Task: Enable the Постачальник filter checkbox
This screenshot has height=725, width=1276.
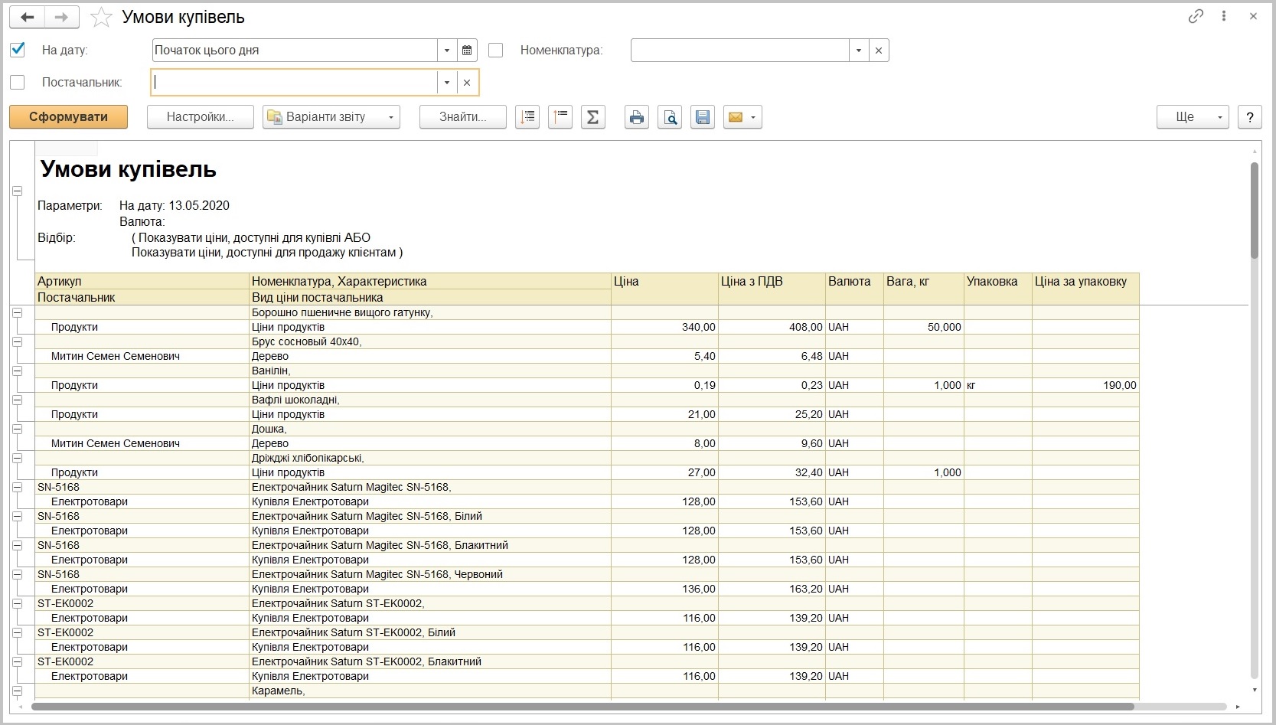Action: coord(18,83)
